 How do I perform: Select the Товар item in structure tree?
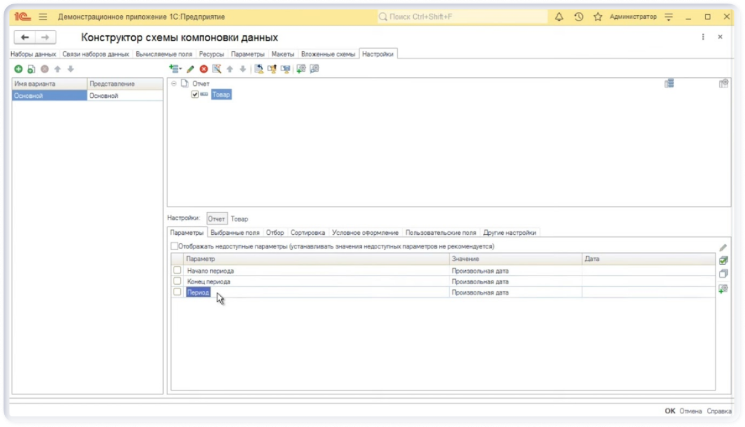[221, 94]
